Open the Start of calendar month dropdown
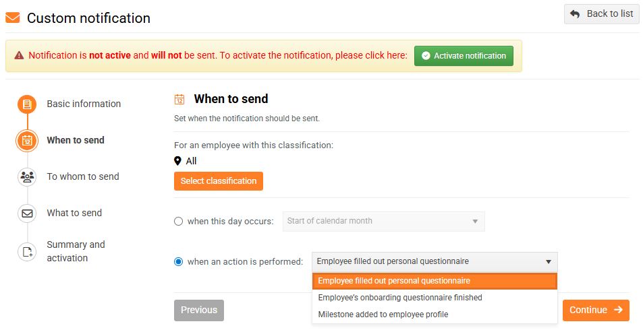This screenshot has width=643, height=330. point(383,221)
